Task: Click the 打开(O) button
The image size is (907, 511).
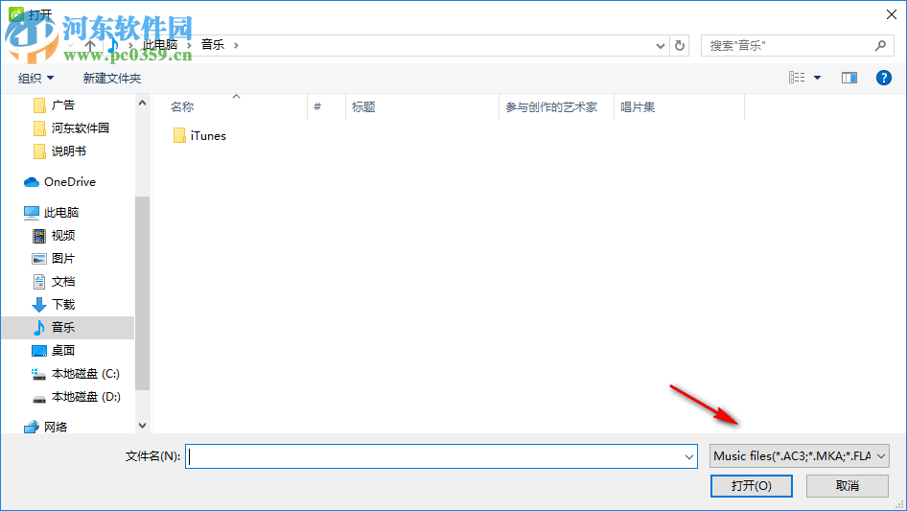Action: 752,486
